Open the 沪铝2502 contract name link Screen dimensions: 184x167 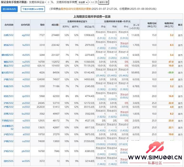pyautogui.click(x=9, y=134)
